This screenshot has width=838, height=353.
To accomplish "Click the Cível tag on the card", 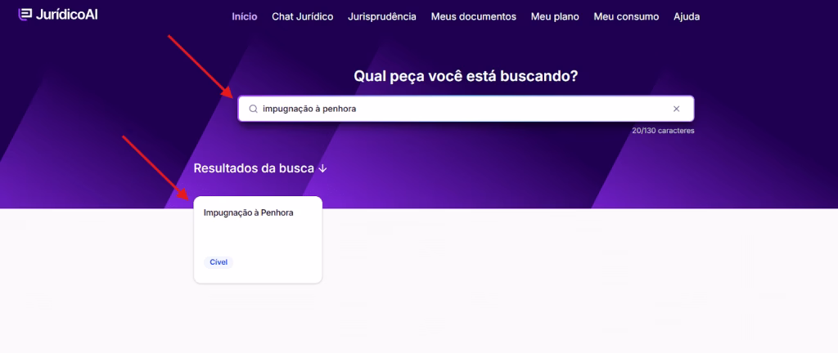I will (x=219, y=262).
